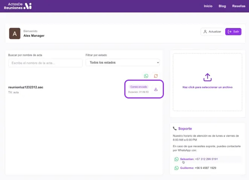Open Sebastian's WhatsApp contact link
Image resolution: width=249 pixels, height=180 pixels.
coord(199,159)
